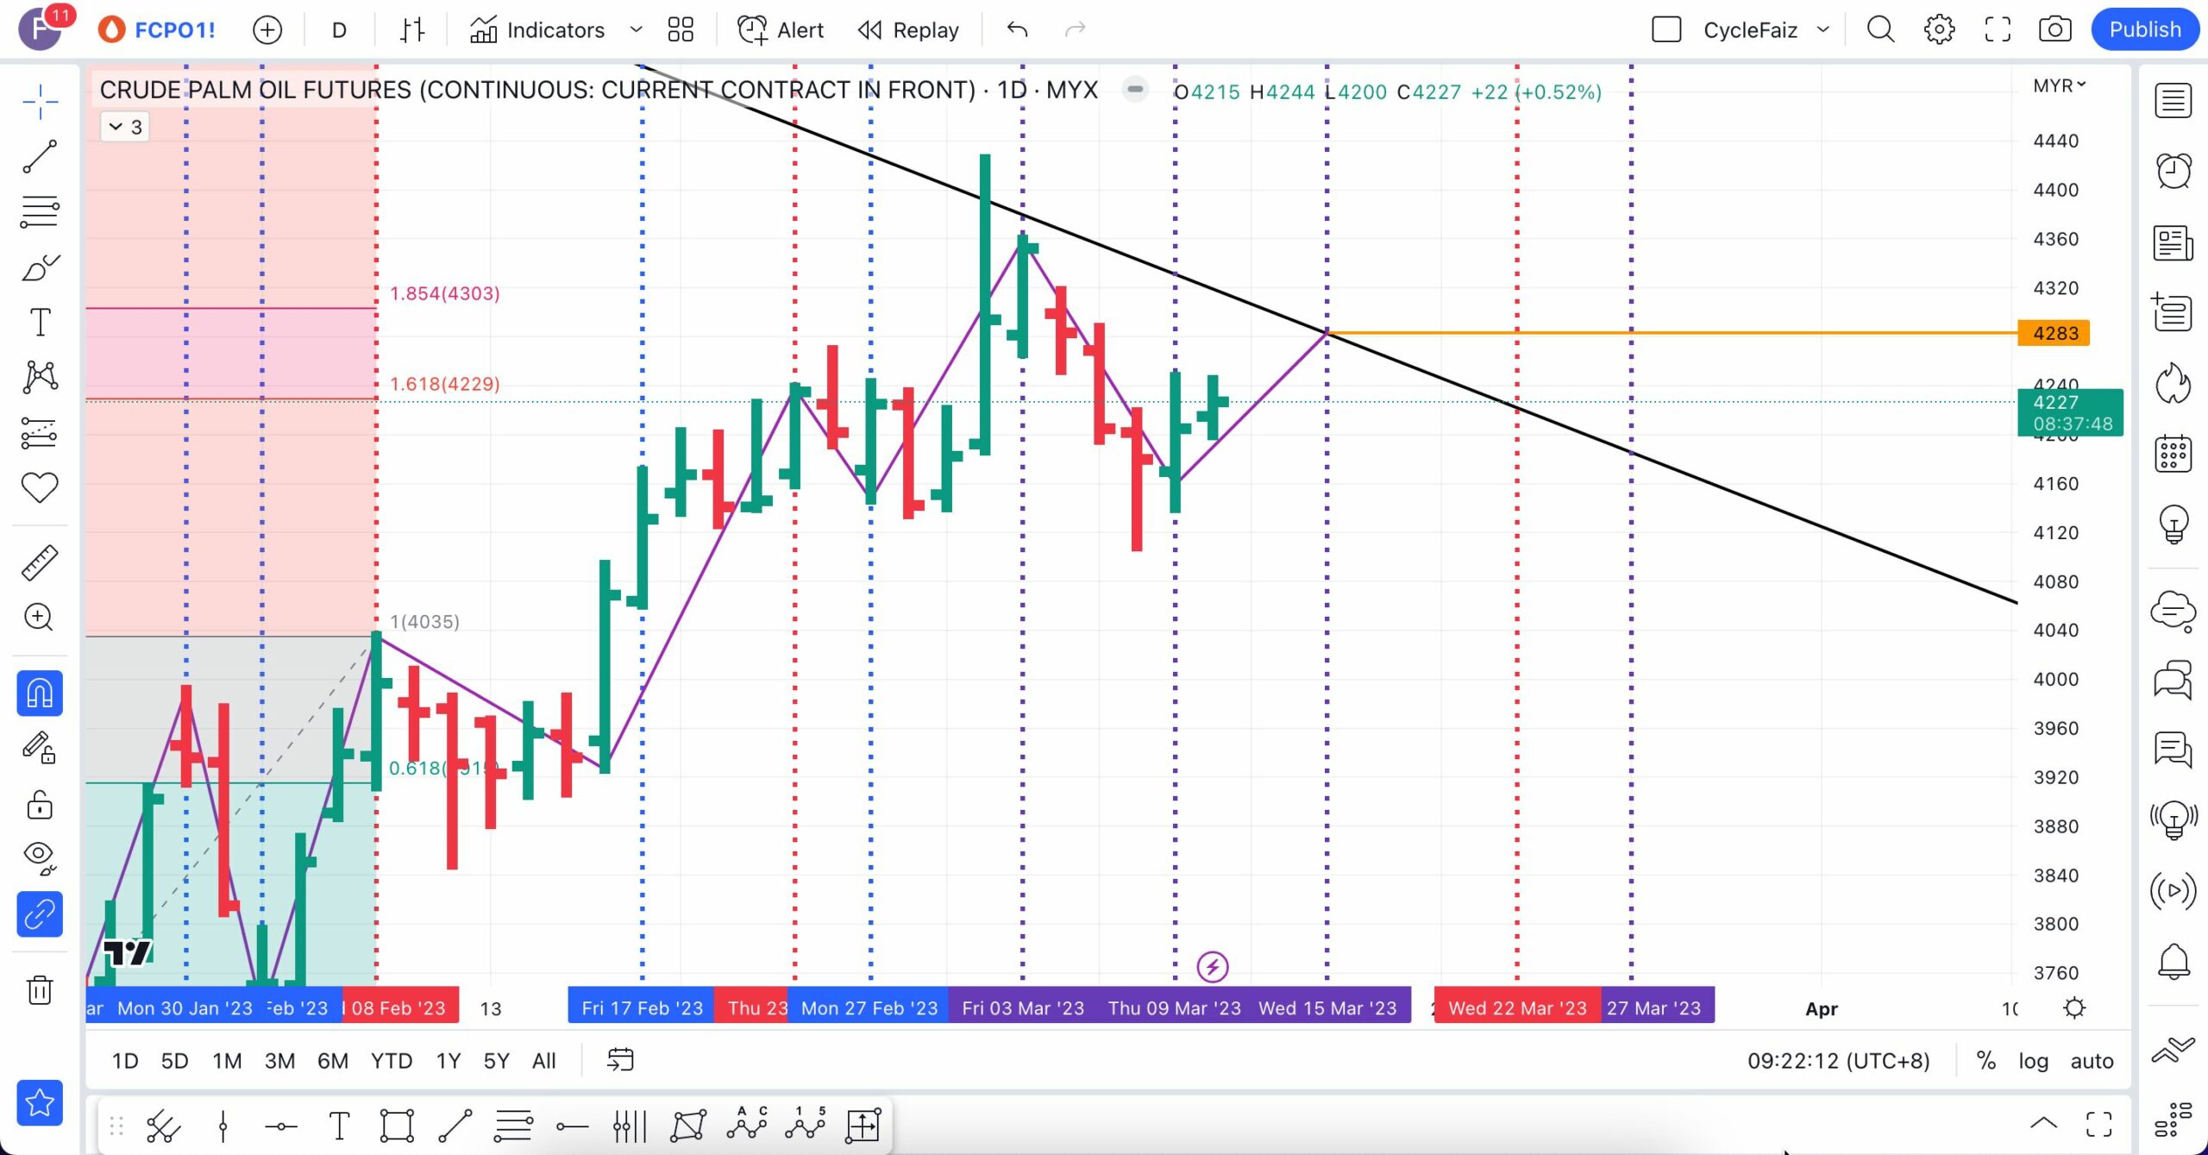Select the trend line drawing tool

coord(40,157)
